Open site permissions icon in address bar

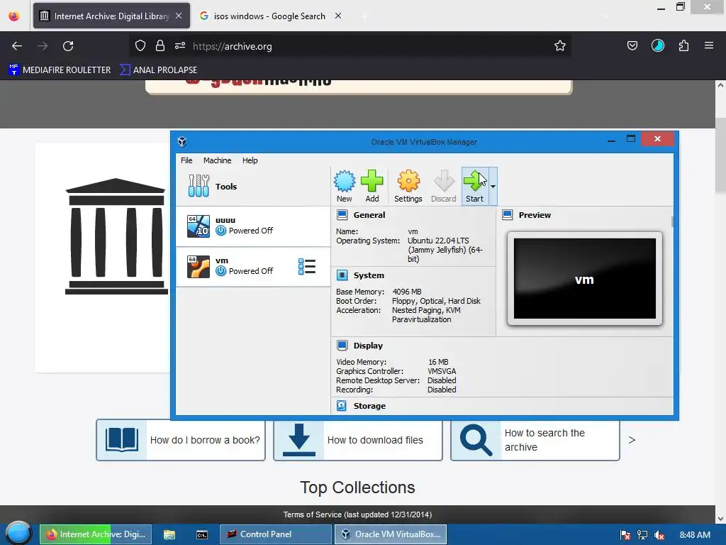click(180, 45)
